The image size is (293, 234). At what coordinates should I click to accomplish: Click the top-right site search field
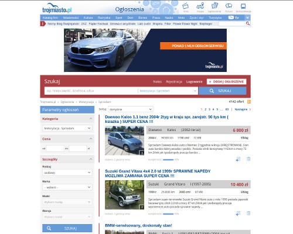click(x=232, y=23)
